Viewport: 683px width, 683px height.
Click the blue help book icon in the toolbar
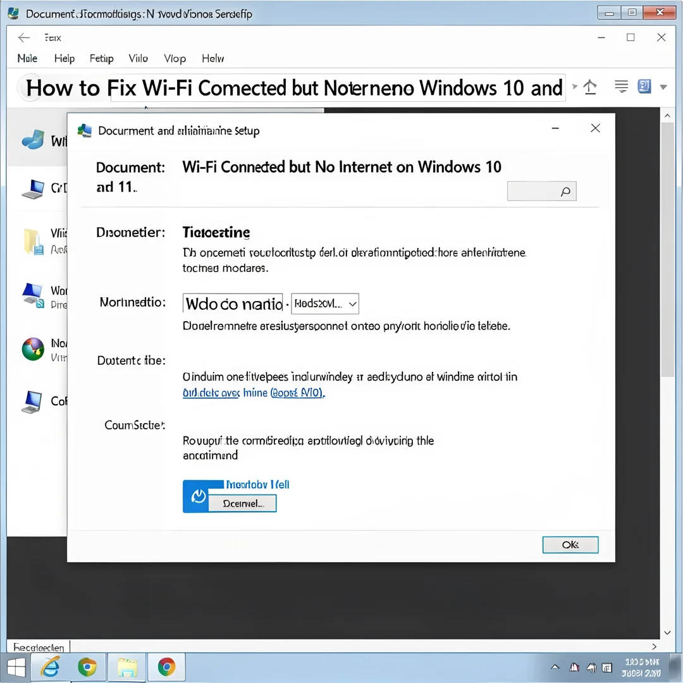tap(644, 86)
